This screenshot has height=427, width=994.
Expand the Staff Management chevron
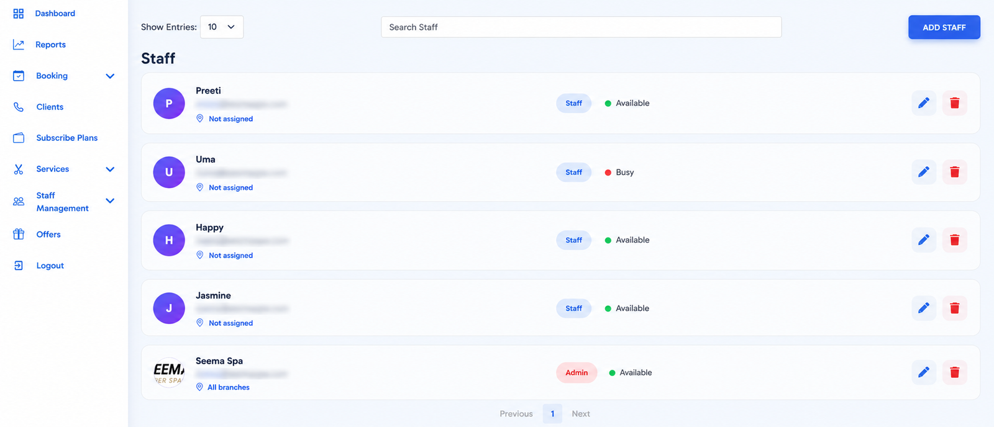tap(110, 201)
